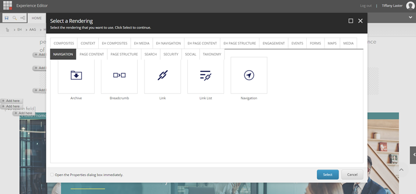416x194 pixels.
Task: Open the HOME ribbon tab
Action: (36, 18)
